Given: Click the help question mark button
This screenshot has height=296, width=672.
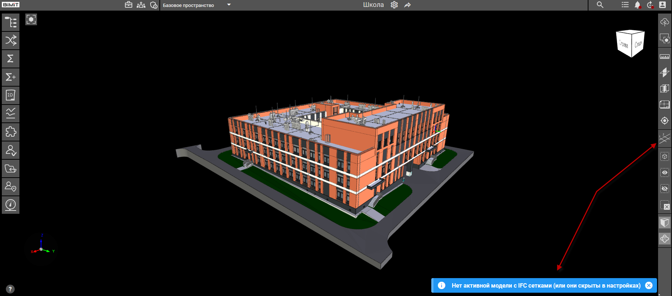Looking at the screenshot, I should pyautogui.click(x=10, y=289).
